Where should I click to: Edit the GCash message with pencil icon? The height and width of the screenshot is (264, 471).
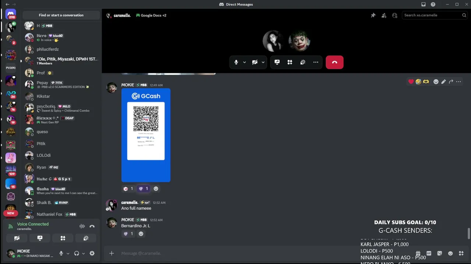pos(443,82)
